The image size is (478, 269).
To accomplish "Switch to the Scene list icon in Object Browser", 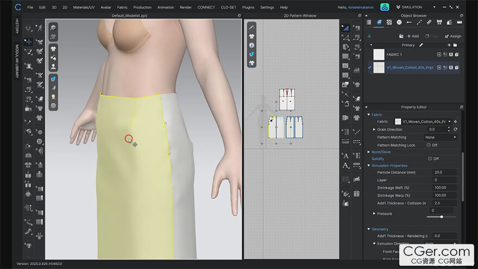I will 369,22.
